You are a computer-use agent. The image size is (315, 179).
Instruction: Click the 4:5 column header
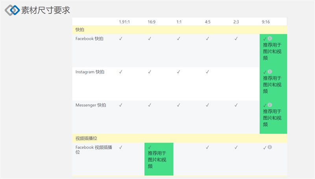pyautogui.click(x=208, y=22)
